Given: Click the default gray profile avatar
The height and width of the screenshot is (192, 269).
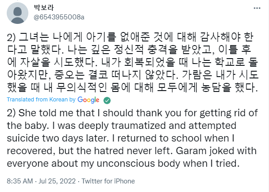Looking at the screenshot, I should click(18, 13).
